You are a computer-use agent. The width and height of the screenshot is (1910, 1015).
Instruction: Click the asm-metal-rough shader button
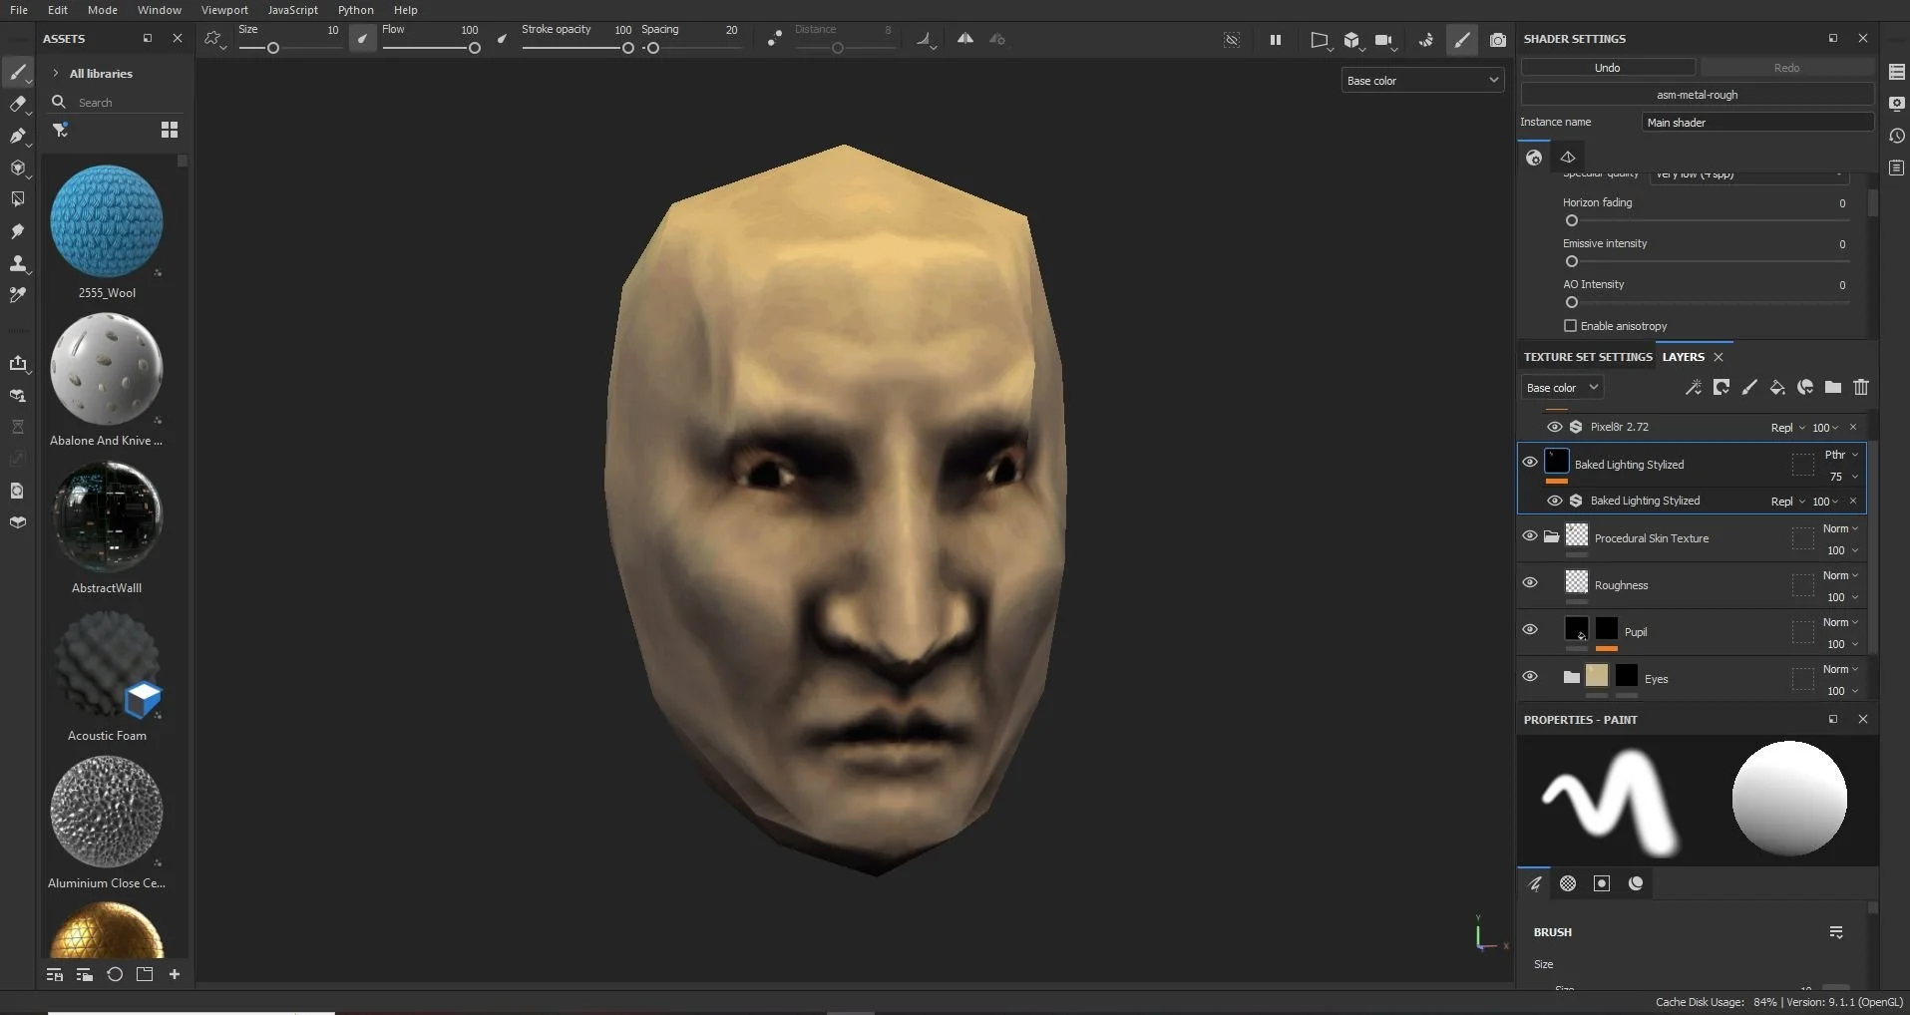click(1697, 95)
